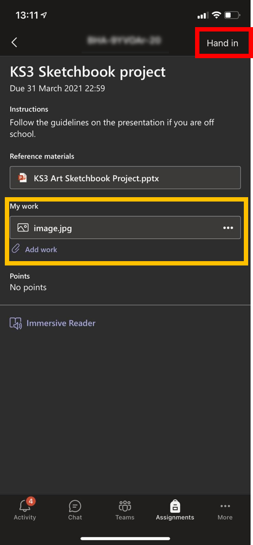Tap the battery indicator in status bar

click(x=232, y=16)
